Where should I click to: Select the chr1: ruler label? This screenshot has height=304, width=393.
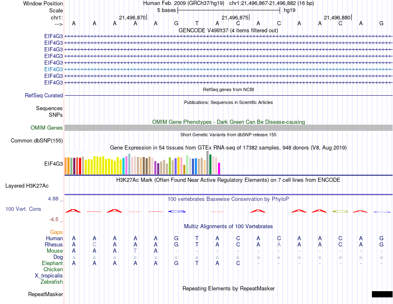pyautogui.click(x=57, y=17)
